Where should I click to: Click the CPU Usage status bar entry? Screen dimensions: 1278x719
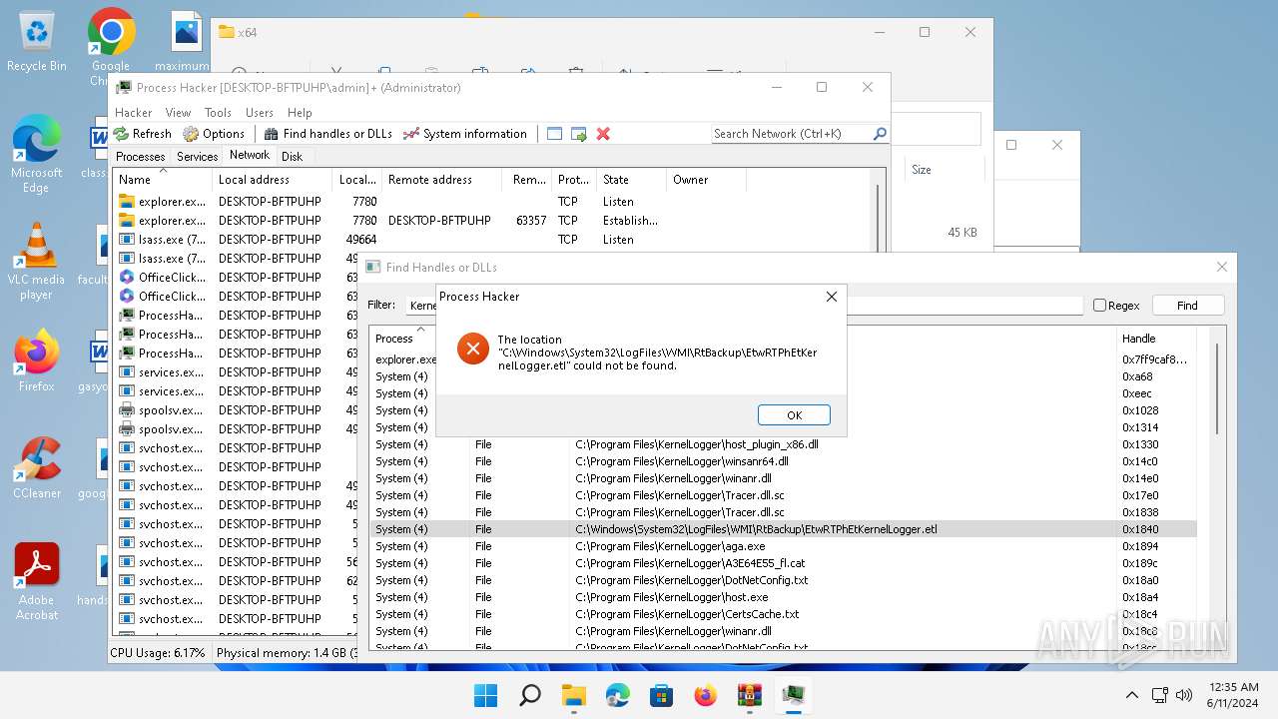tap(158, 653)
